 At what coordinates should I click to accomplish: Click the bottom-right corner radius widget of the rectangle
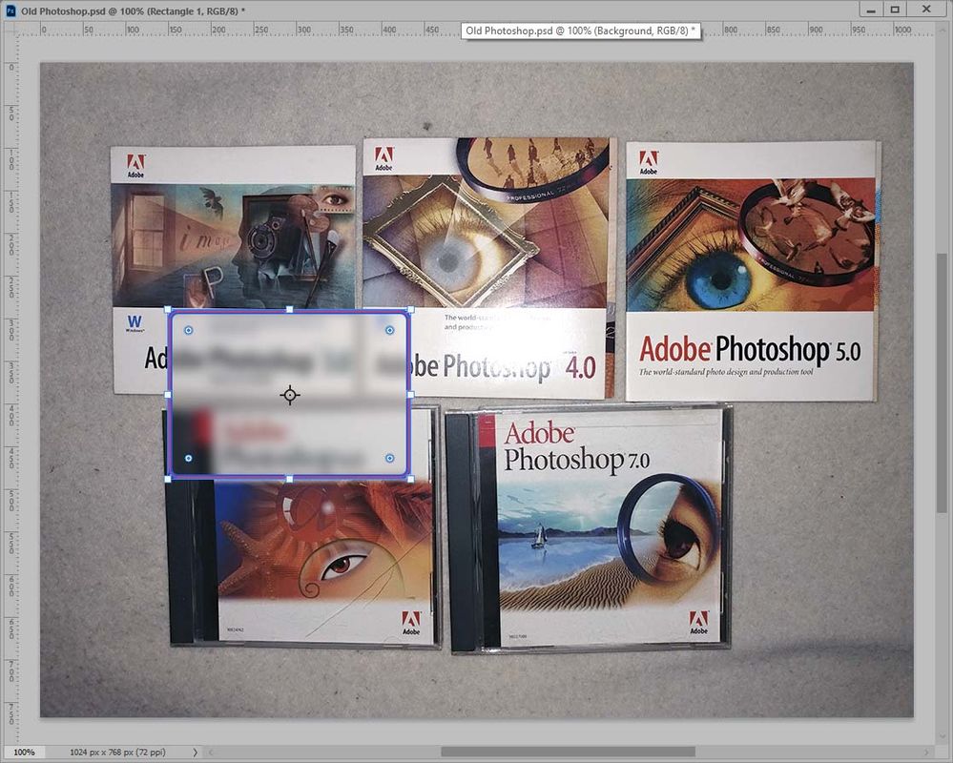click(x=389, y=458)
